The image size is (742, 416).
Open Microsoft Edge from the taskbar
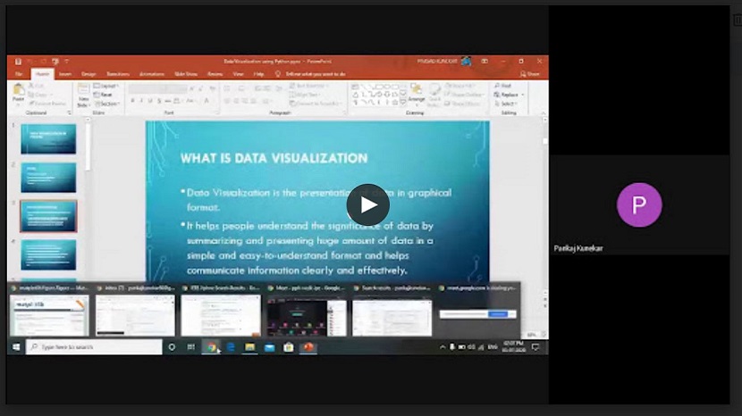coord(231,347)
